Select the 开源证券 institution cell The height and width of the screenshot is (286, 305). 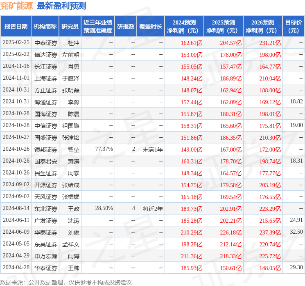46,185
